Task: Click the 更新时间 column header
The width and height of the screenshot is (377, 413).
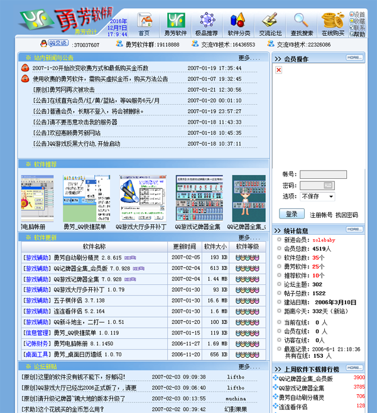Action: [x=185, y=247]
